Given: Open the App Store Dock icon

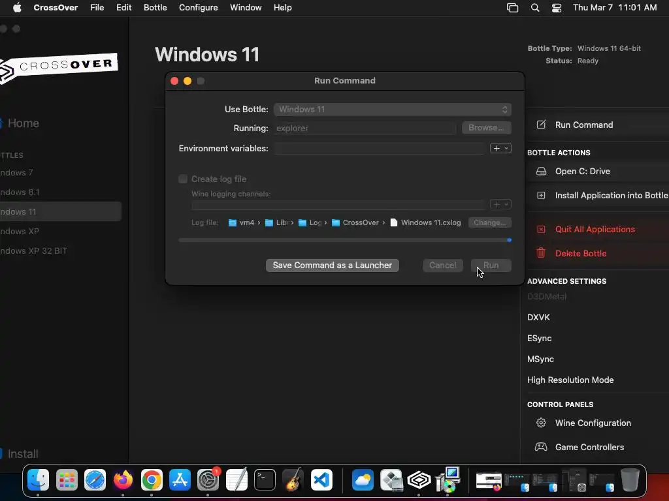Looking at the screenshot, I should point(180,480).
